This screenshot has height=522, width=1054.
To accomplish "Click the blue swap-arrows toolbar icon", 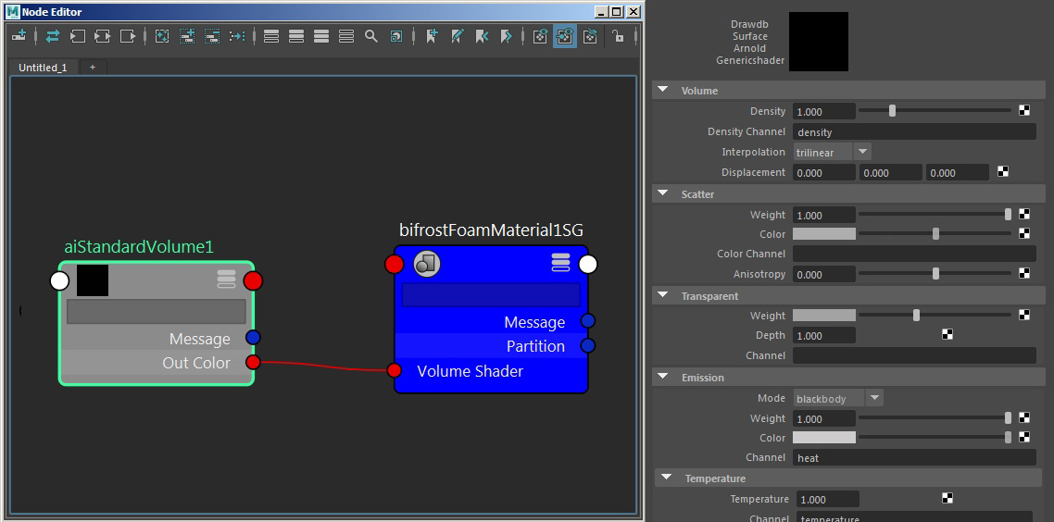I will point(53,36).
